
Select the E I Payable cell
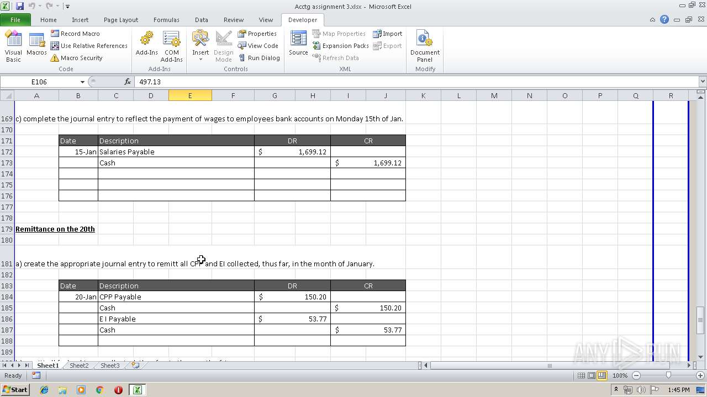[x=176, y=319]
